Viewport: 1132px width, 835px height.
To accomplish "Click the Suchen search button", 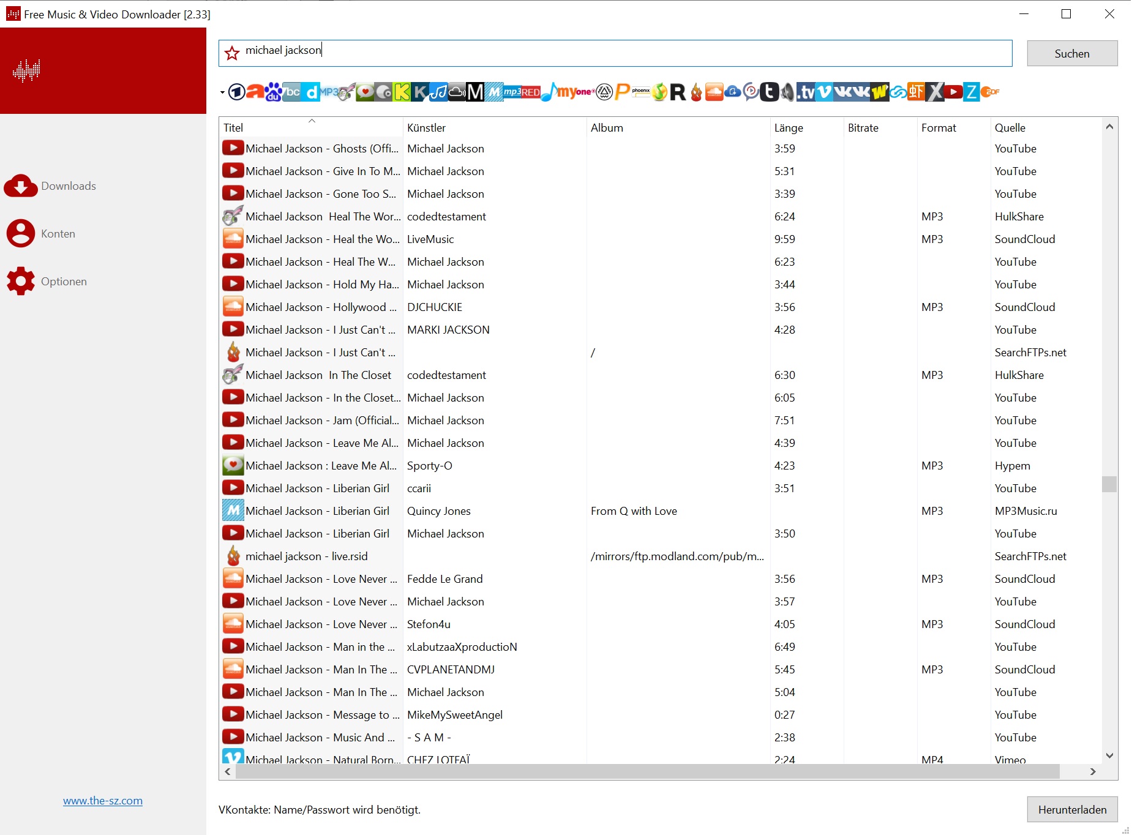I will point(1072,53).
